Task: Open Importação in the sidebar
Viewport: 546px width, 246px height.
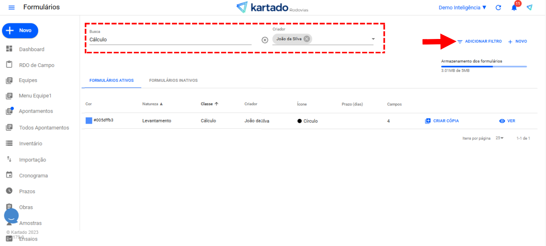Action: coord(32,160)
